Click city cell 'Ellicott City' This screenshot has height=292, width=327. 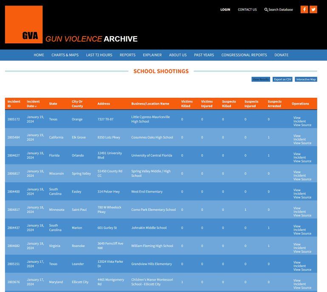coord(80,282)
